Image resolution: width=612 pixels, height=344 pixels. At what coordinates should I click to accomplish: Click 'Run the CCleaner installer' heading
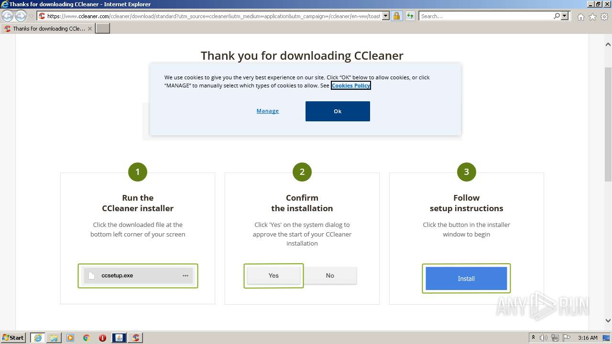pos(138,203)
